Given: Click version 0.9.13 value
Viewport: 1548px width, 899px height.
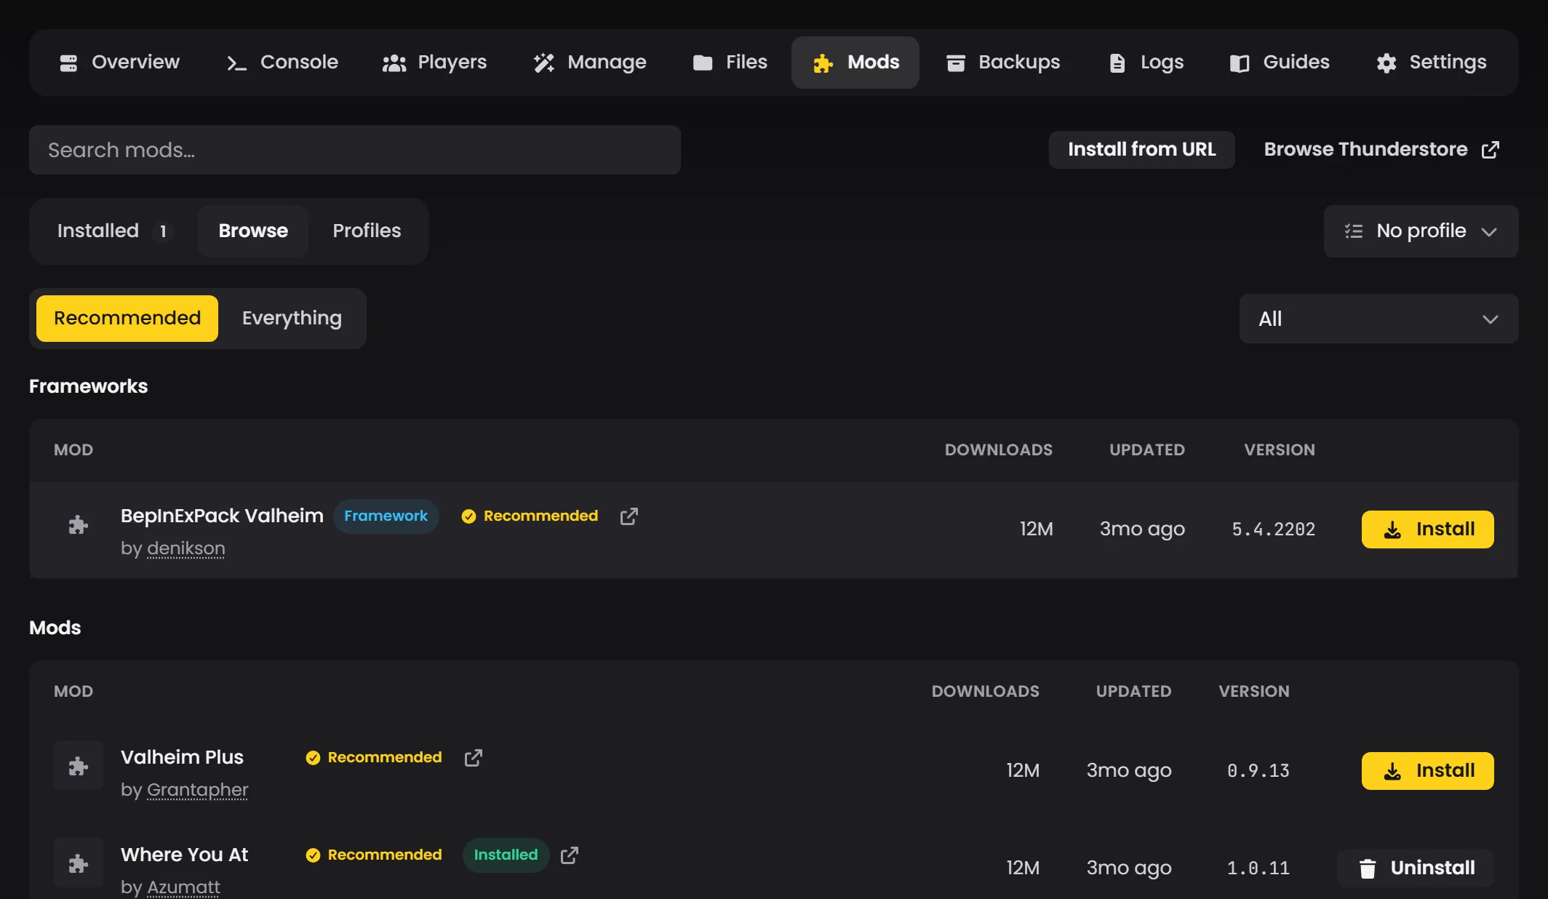Looking at the screenshot, I should click(x=1258, y=771).
